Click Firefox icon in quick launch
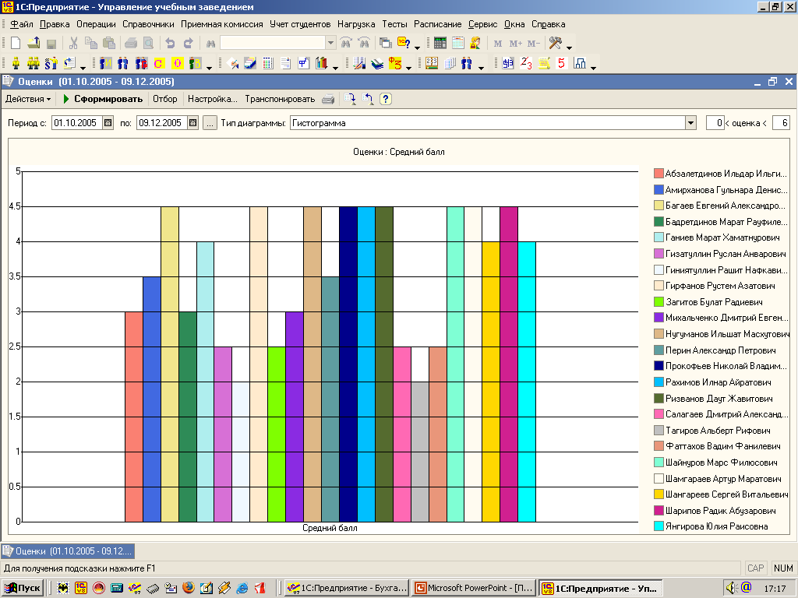Screen dimensions: 798x598 click(189, 588)
